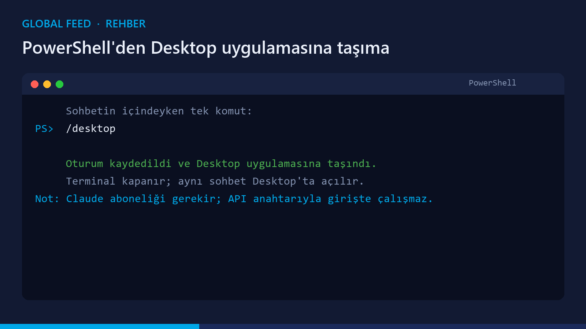Click the "Not:" label

click(x=47, y=199)
